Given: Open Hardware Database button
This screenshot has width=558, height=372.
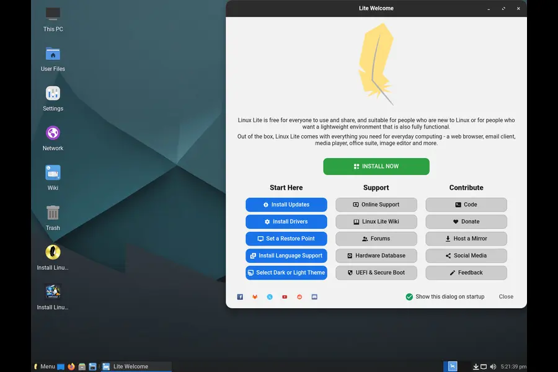Looking at the screenshot, I should (376, 255).
